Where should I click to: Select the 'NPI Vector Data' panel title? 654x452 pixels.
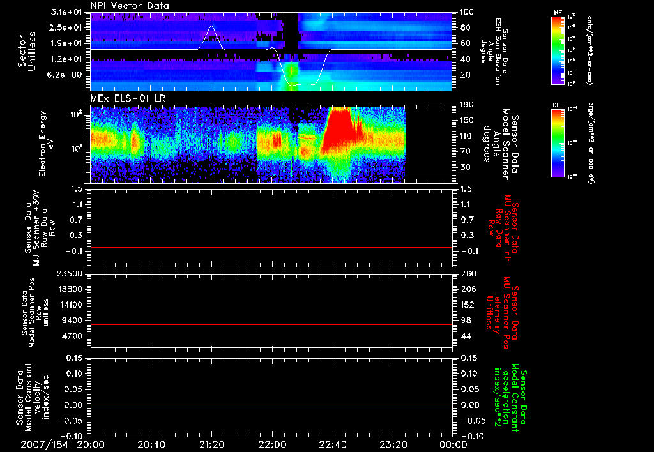pyautogui.click(x=130, y=6)
